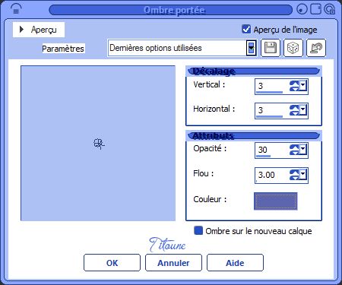The image size is (342, 285).
Task: Click the round title bar icon
Action: pyautogui.click(x=302, y=9)
